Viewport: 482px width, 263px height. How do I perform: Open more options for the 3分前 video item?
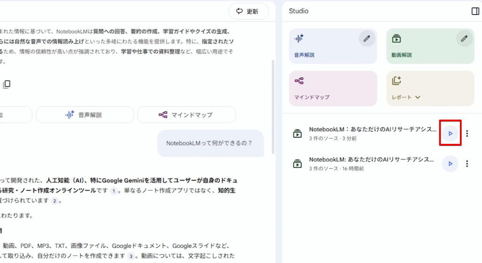(x=467, y=134)
